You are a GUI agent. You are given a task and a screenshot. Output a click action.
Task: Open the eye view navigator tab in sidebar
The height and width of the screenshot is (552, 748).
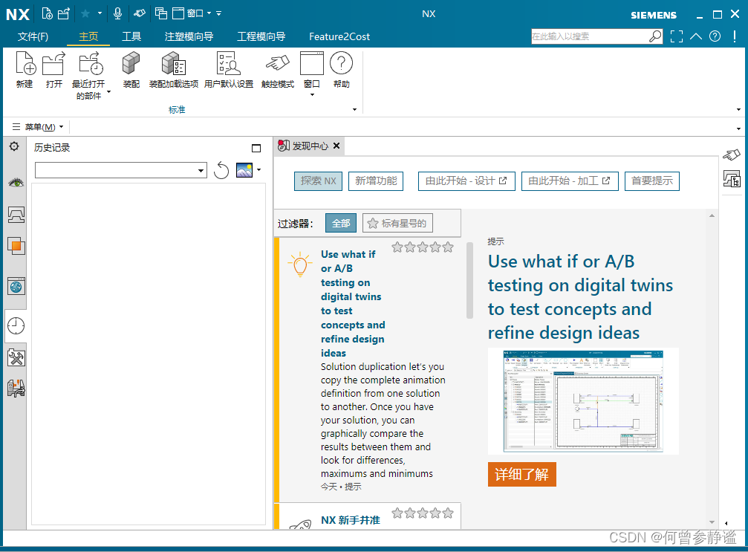[x=16, y=182]
